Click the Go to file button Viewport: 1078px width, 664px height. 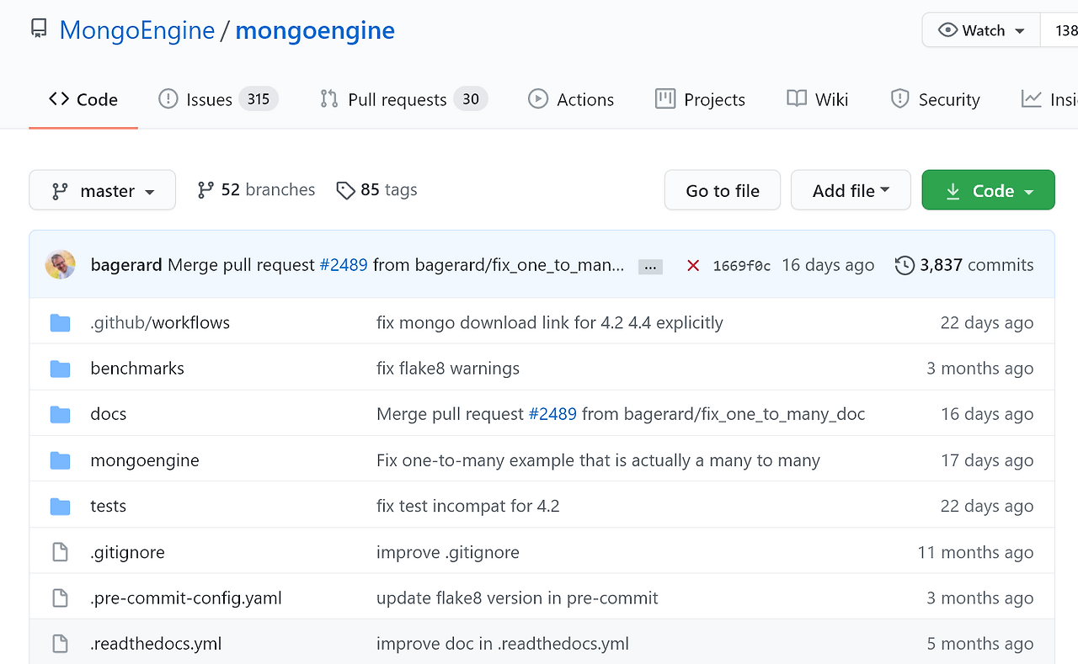(x=722, y=190)
